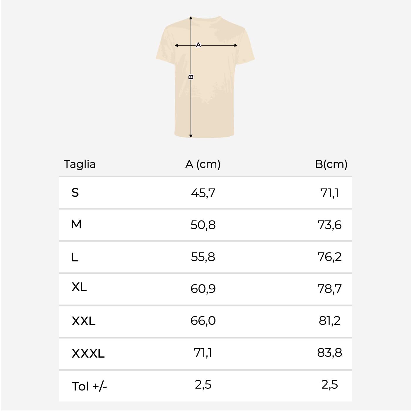This screenshot has width=411, height=411.
Task: Click the B(cm) column header
Action: point(331,164)
